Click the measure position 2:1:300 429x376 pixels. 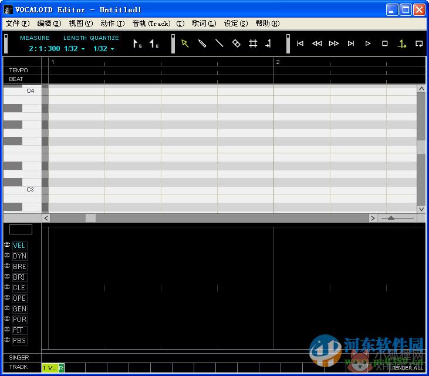(45, 49)
